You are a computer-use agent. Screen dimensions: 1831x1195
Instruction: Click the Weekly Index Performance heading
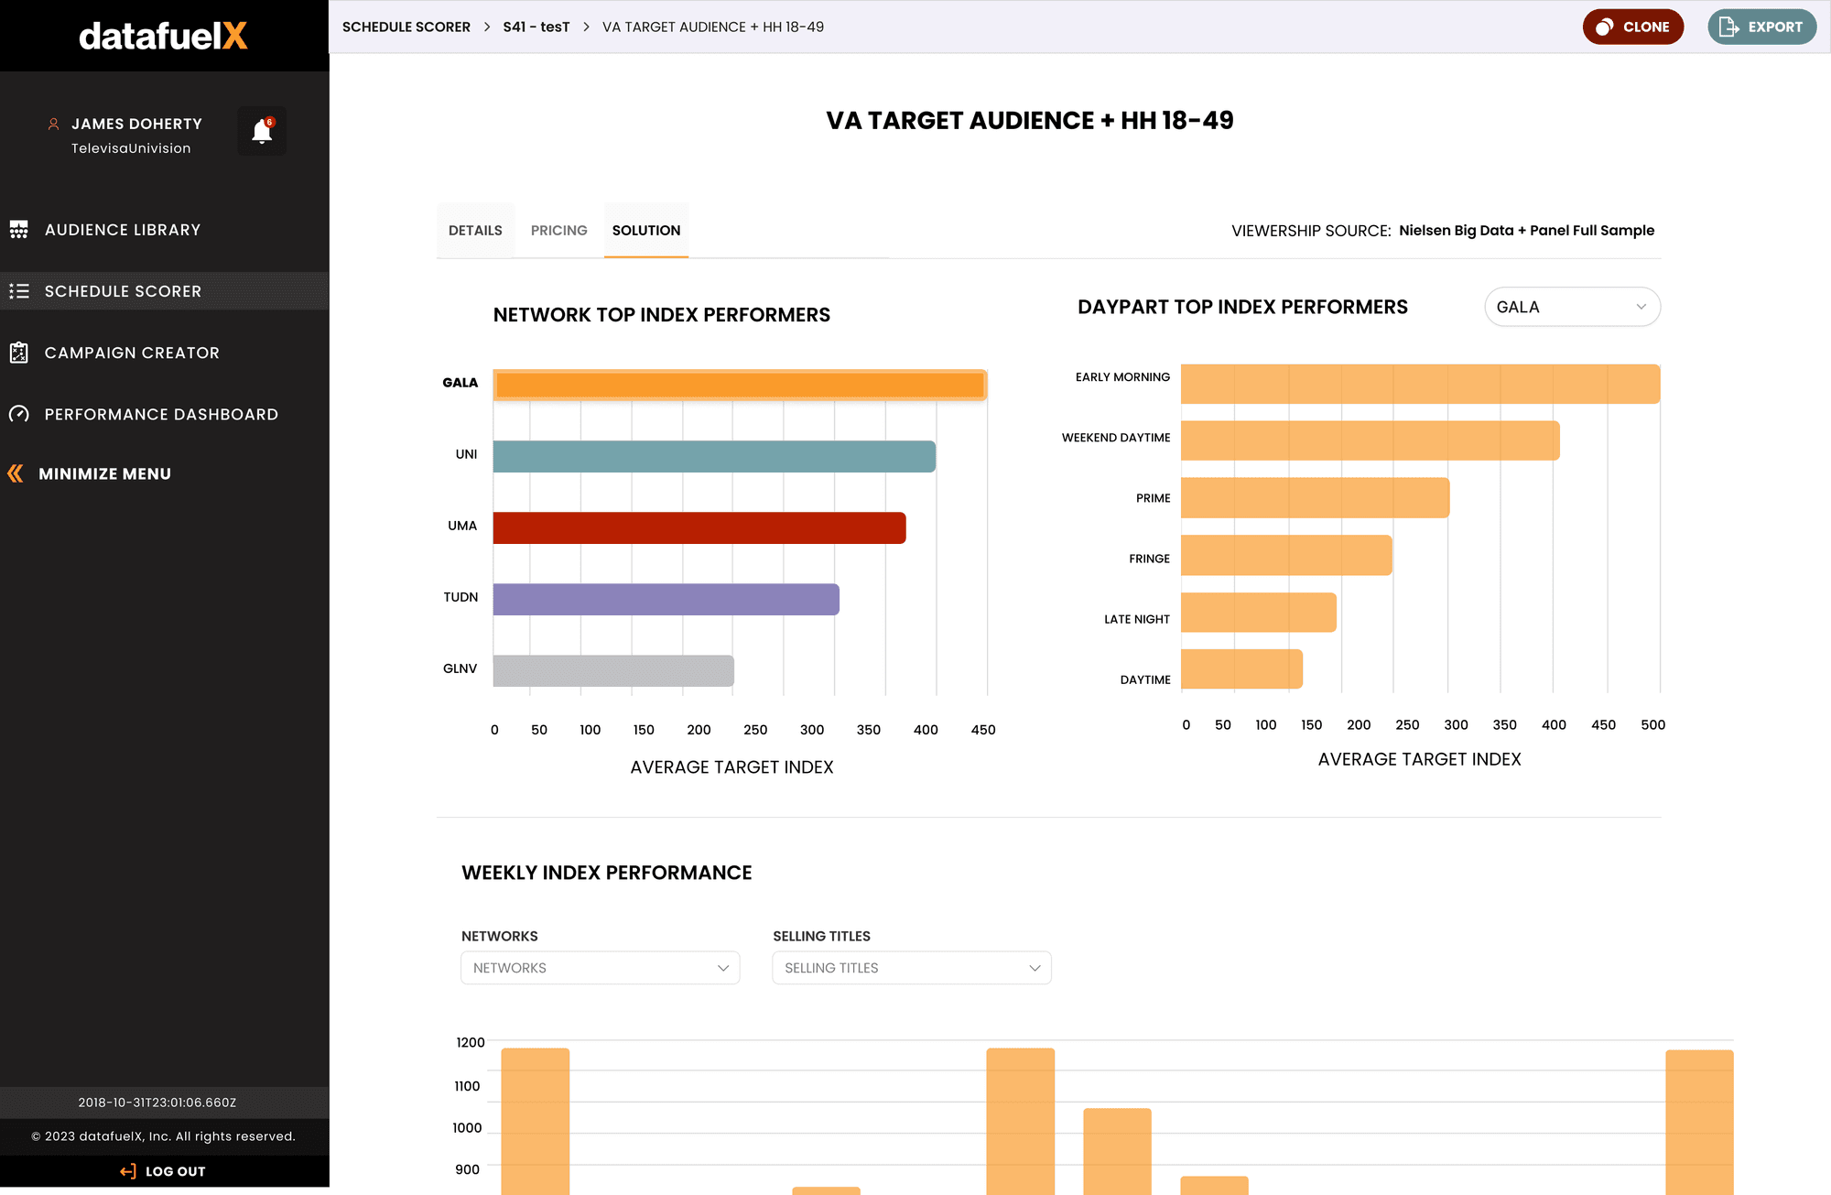[607, 873]
